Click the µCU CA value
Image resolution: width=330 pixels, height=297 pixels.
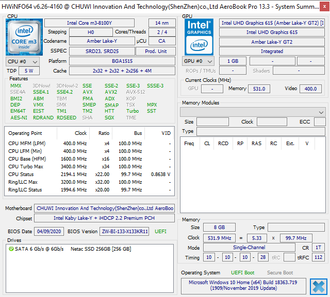[x=162, y=41]
